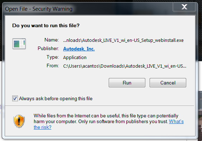Click the Name: field label
The height and width of the screenshot is (141, 202).
coord(52,40)
